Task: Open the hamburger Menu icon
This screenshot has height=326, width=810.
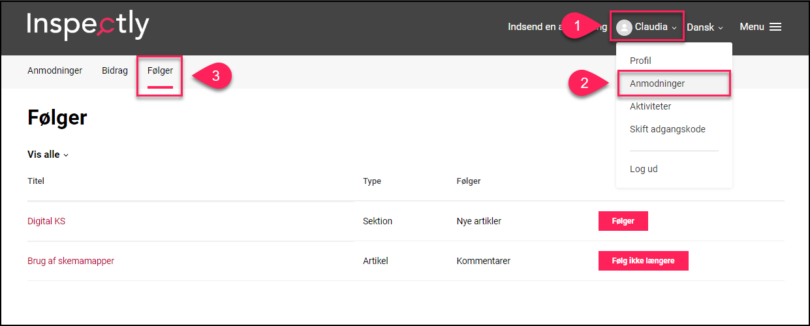Action: [x=775, y=27]
